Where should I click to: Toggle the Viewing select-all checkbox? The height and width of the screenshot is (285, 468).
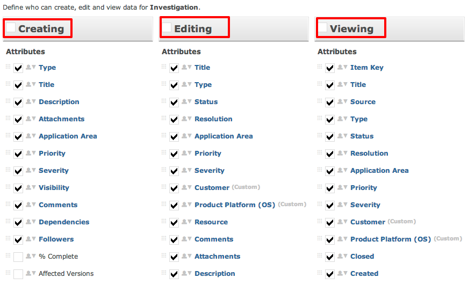pos(322,27)
